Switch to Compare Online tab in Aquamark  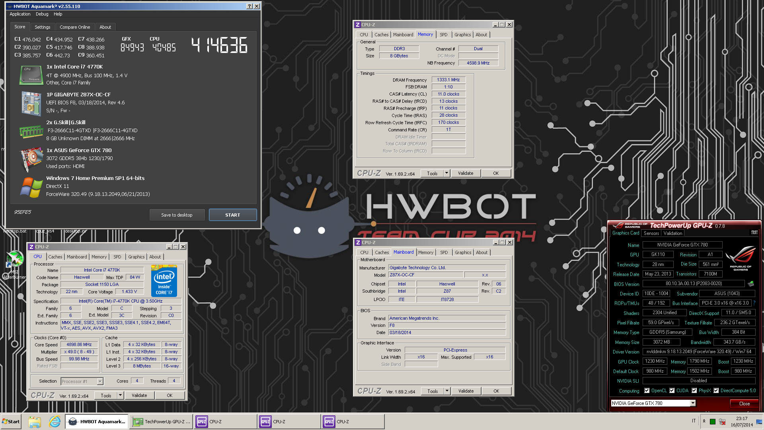pyautogui.click(x=75, y=27)
